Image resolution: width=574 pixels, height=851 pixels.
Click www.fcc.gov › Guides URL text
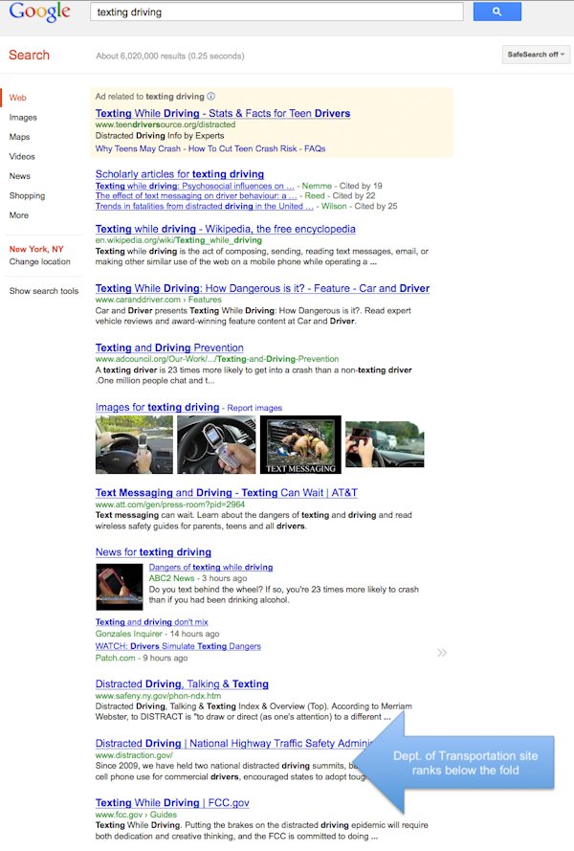(x=136, y=815)
